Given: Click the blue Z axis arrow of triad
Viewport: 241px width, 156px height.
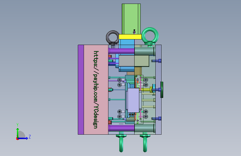Looking at the screenshot, I should click(x=23, y=138).
